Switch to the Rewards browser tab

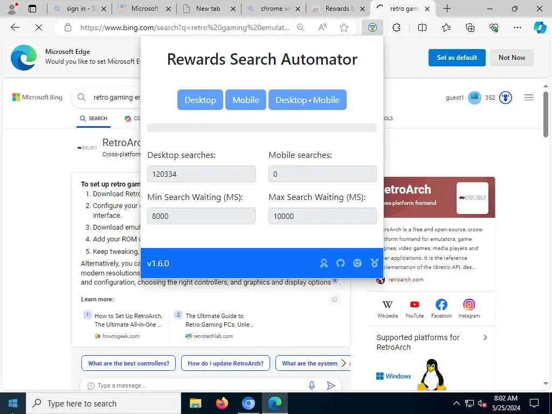tap(339, 9)
